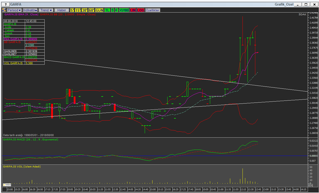Click the Haber button
Image resolution: width=319 pixels, height=193 pixels.
pyautogui.click(x=62, y=10)
